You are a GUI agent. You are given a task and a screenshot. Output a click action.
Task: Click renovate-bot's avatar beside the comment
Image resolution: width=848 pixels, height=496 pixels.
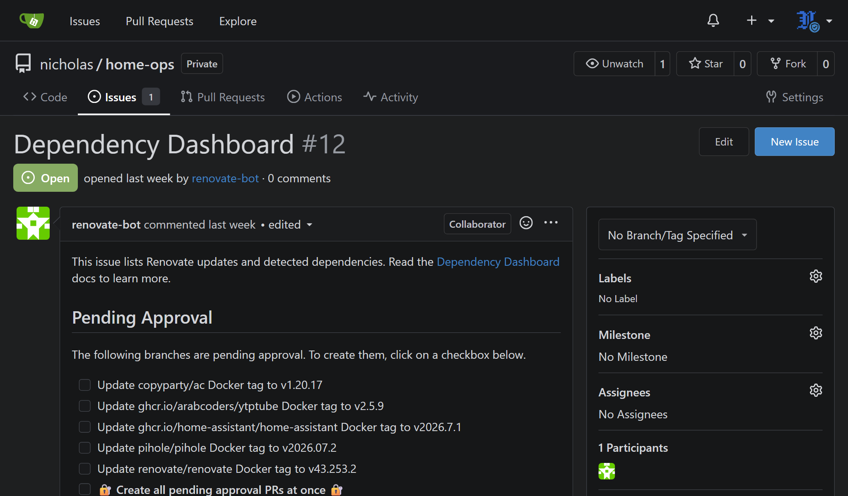pyautogui.click(x=33, y=223)
